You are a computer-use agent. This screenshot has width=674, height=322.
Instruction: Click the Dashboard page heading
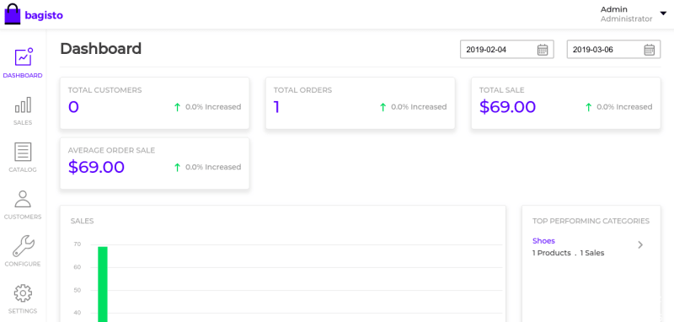100,49
